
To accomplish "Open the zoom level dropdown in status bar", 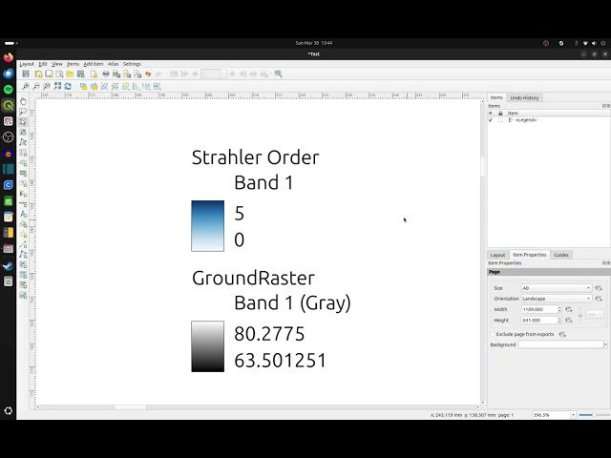I will [x=573, y=415].
